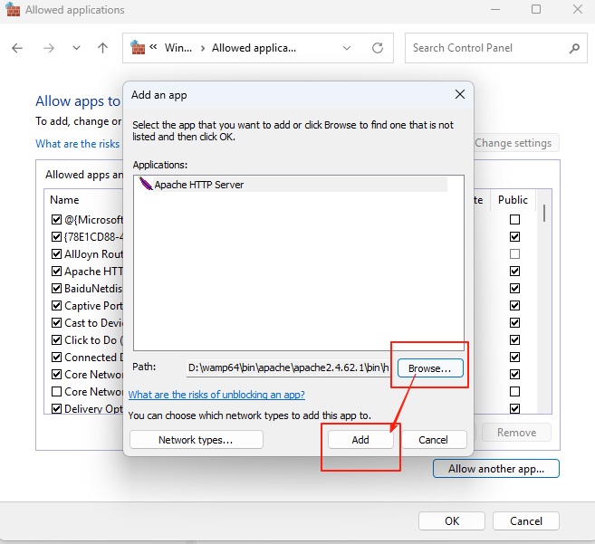Expand the address bar history dropdown

click(347, 48)
